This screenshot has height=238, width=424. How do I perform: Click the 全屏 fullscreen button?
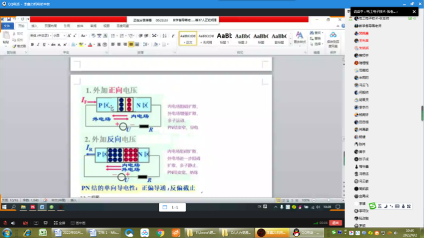point(59,223)
